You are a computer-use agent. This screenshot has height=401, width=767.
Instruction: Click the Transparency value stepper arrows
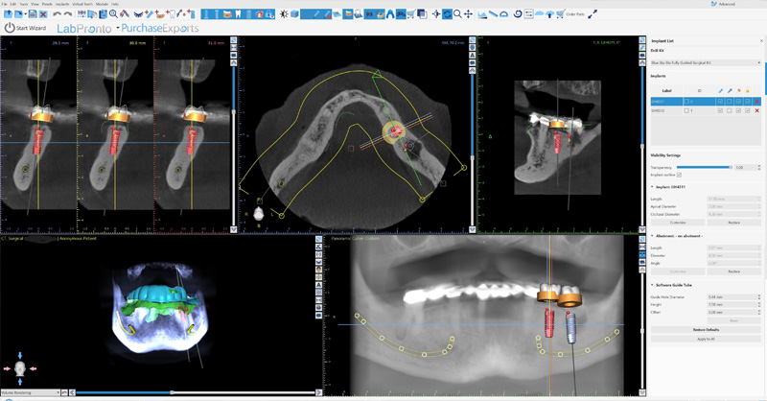click(759, 168)
